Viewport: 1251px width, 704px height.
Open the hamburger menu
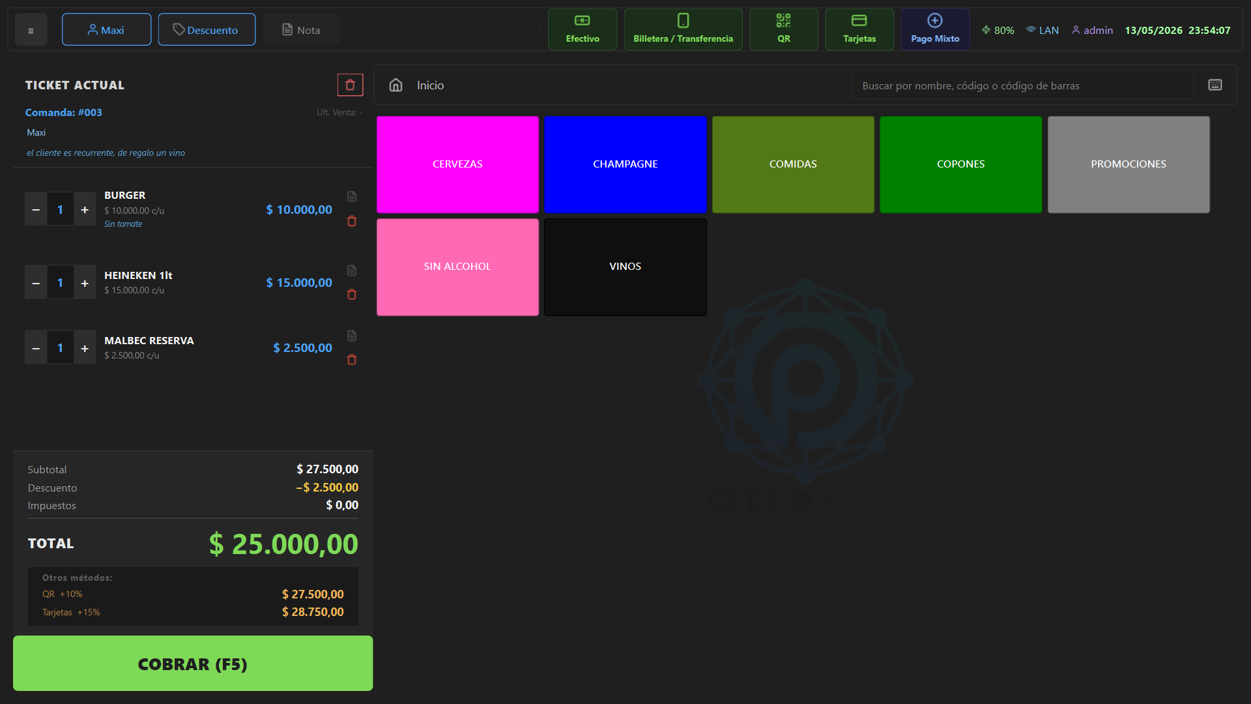coord(31,30)
